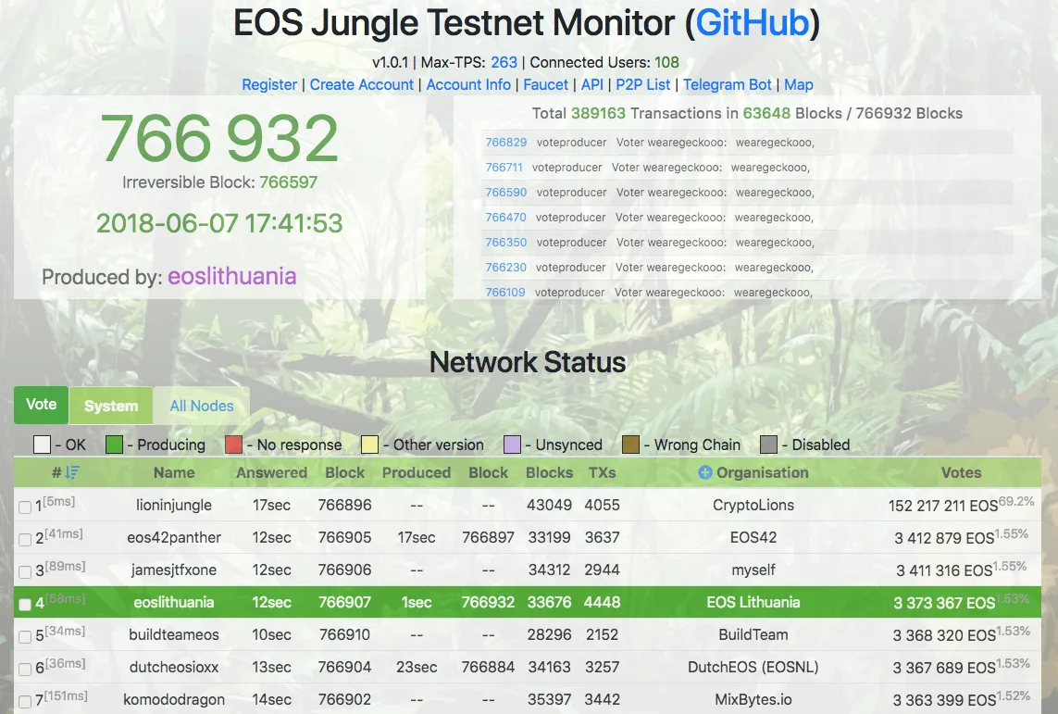
Task: Click the purple Unsynced legend swatch
Action: click(x=512, y=445)
